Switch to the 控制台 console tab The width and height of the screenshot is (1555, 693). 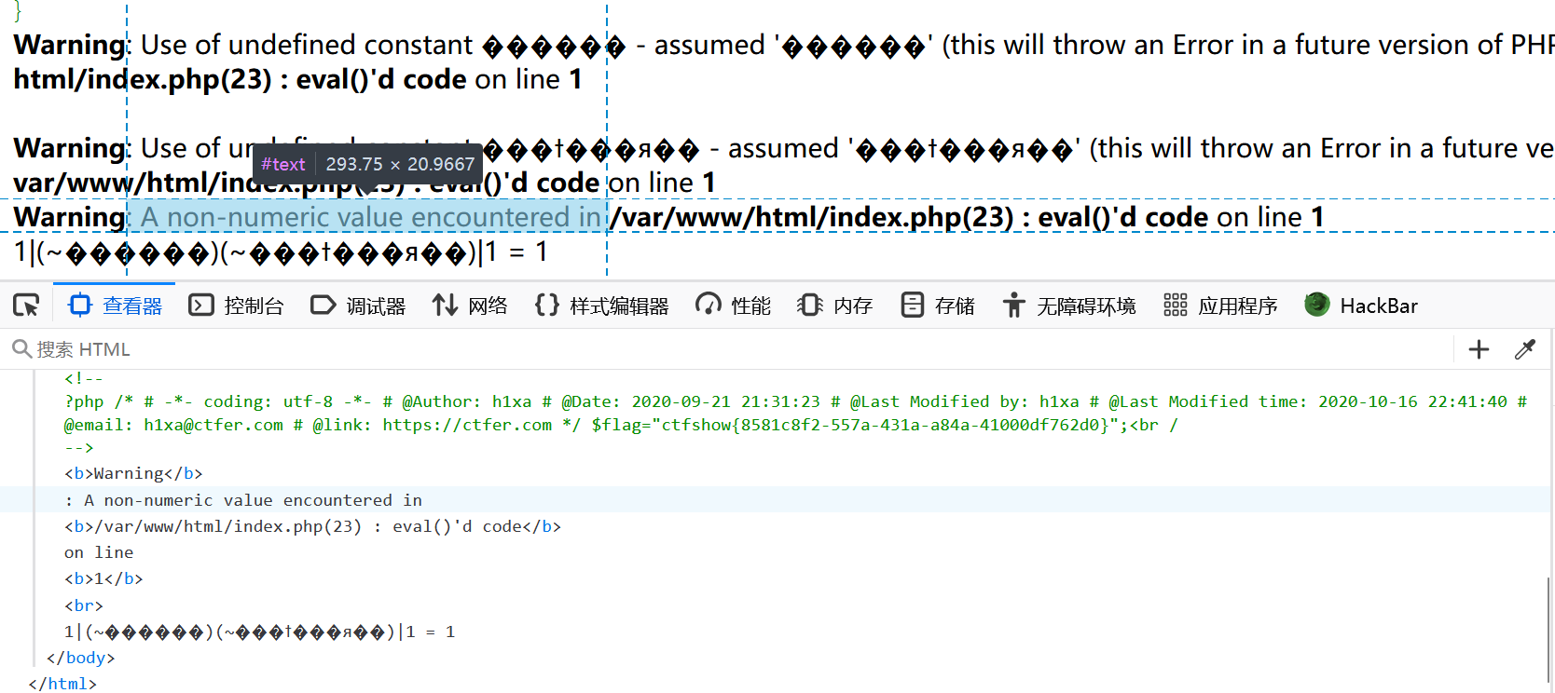click(x=236, y=306)
